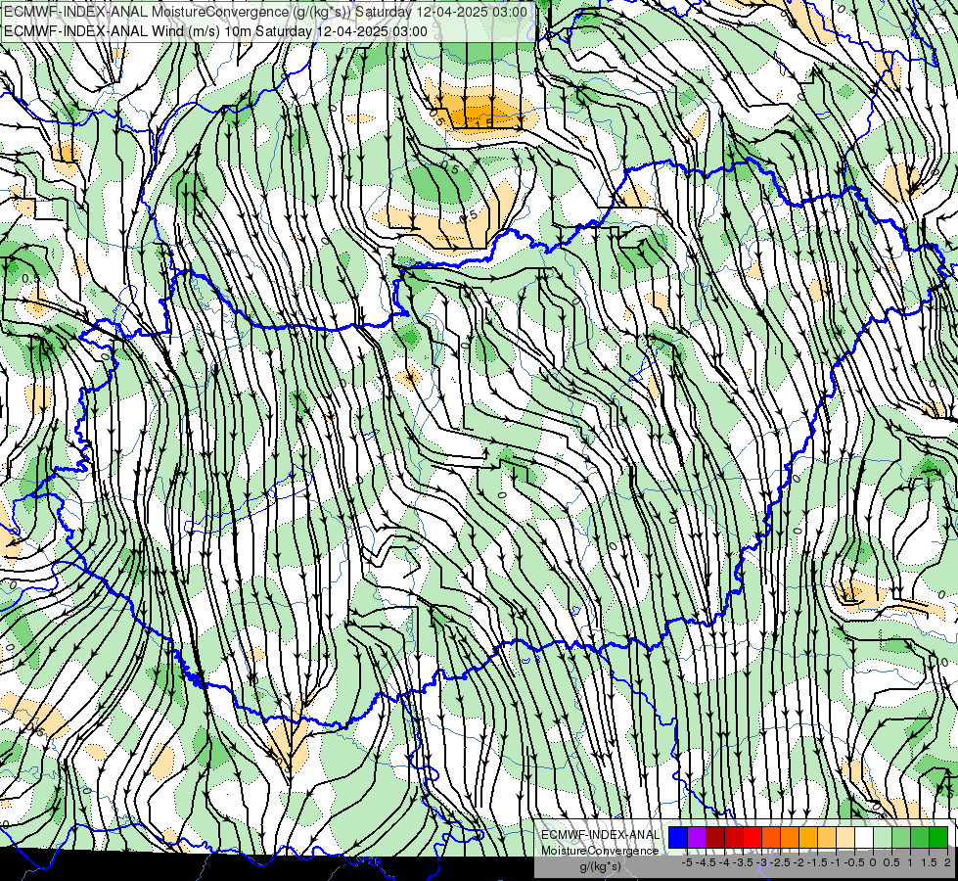Click the 1.5 contour label on orange patch

482,124
